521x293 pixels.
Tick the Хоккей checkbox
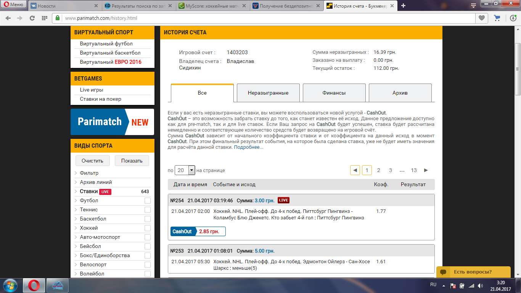148,228
